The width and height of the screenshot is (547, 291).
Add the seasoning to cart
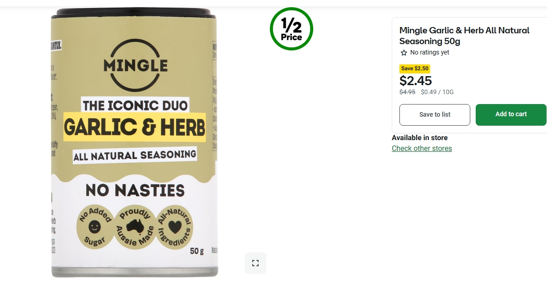point(511,114)
